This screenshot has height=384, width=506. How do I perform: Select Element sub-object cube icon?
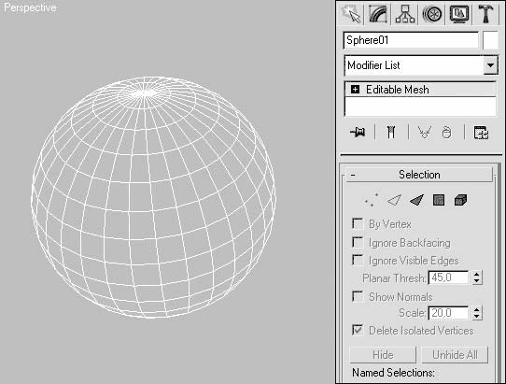(x=460, y=200)
